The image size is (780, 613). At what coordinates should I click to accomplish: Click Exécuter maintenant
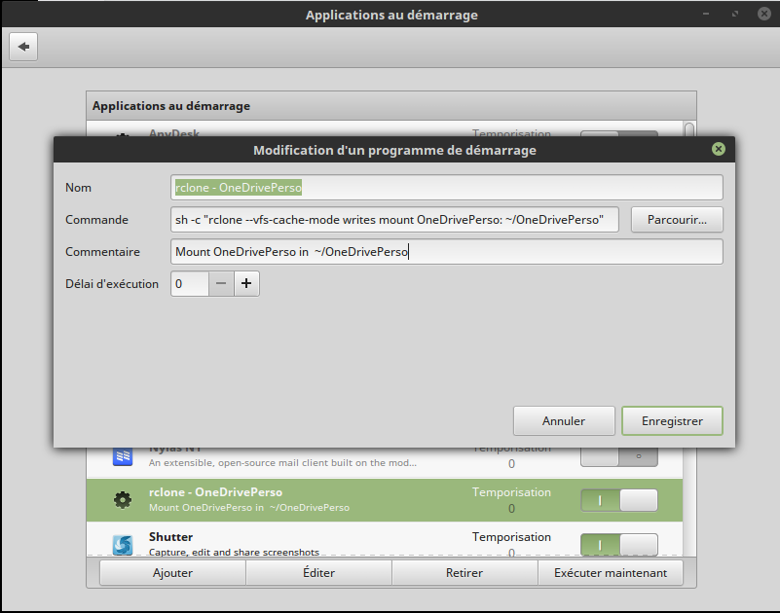611,573
